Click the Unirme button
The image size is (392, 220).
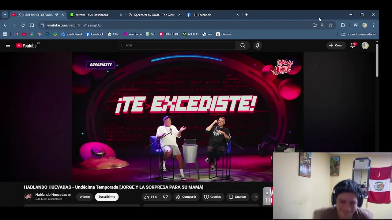tap(85, 197)
